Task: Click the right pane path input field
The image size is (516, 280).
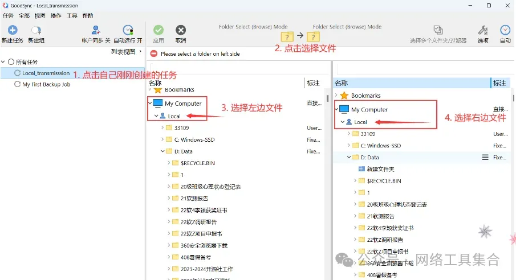Action: click(x=425, y=69)
